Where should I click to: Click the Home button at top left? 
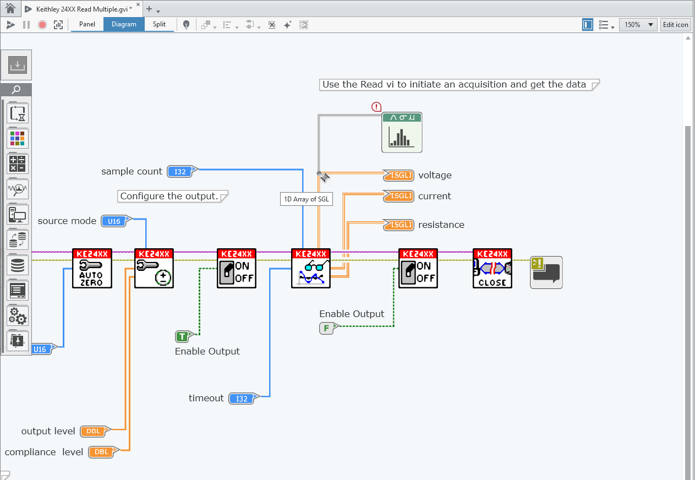click(x=10, y=9)
